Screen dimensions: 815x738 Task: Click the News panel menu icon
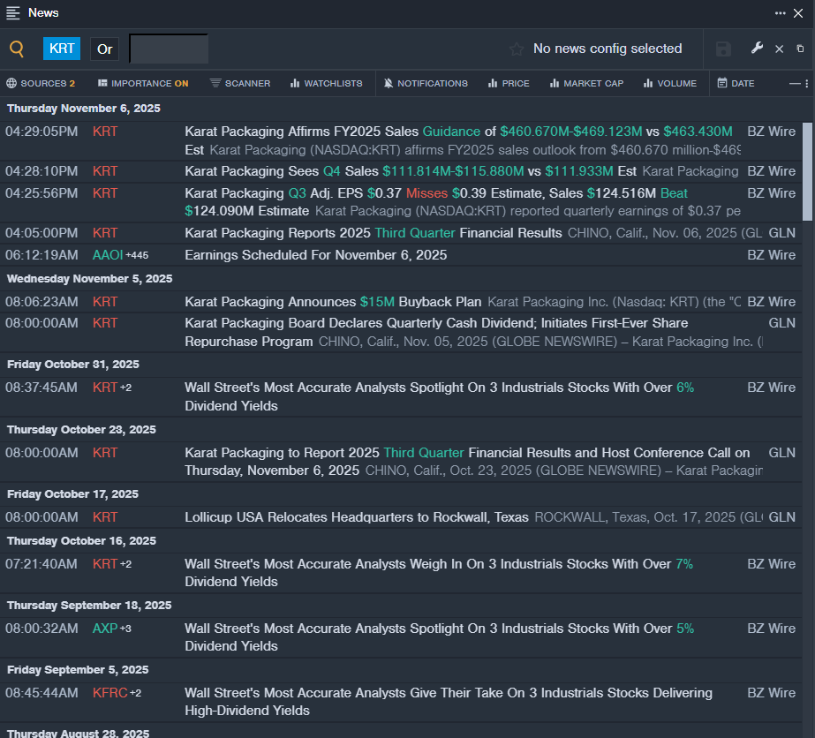pyautogui.click(x=13, y=13)
